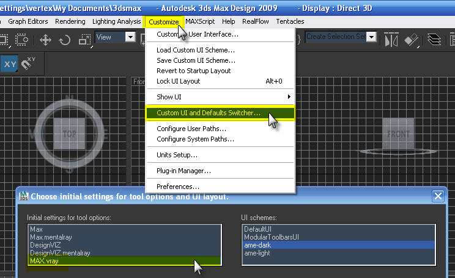455x278 pixels.
Task: Click the Mirror tool icon
Action: click(391, 40)
